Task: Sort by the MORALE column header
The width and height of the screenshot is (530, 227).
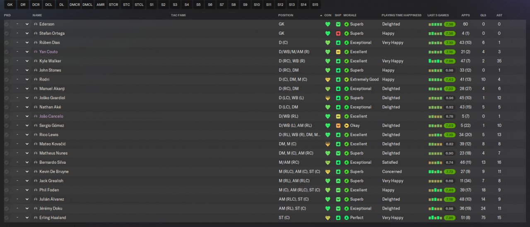Action: (350, 15)
